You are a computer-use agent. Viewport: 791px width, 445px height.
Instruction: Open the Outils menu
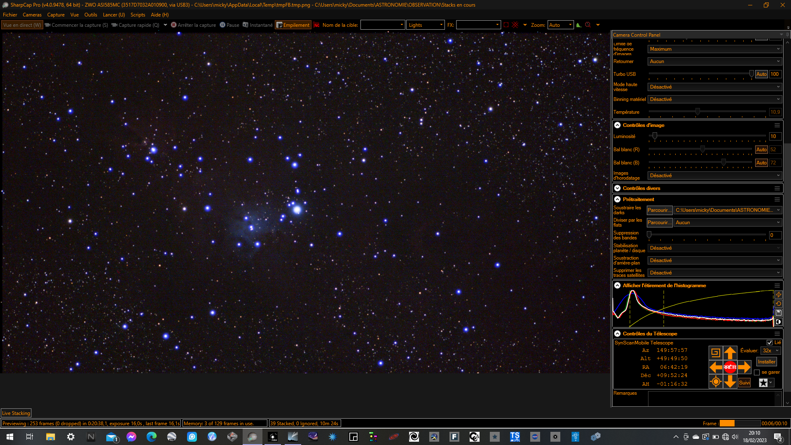coord(91,15)
